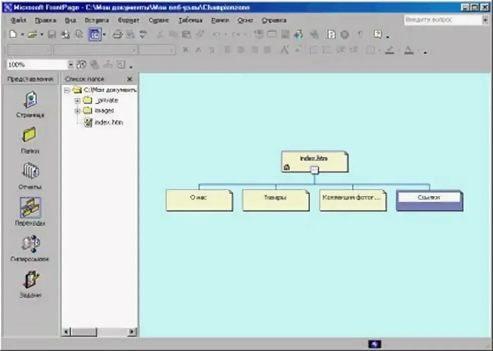493x351 pixels.
Task: Toggle the Список папок panel closed
Action: point(130,79)
